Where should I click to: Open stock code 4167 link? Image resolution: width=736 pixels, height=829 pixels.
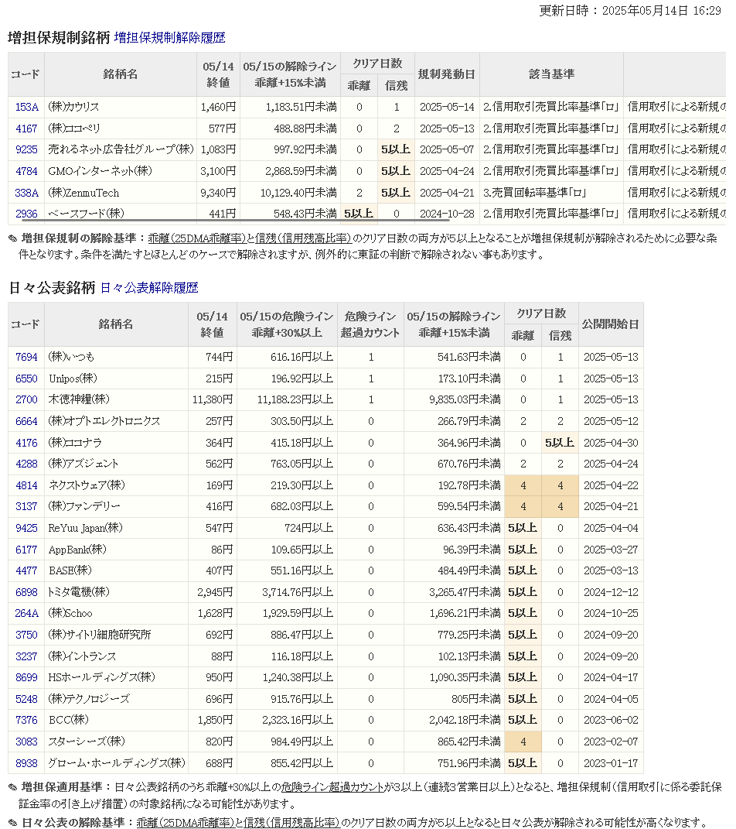26,128
